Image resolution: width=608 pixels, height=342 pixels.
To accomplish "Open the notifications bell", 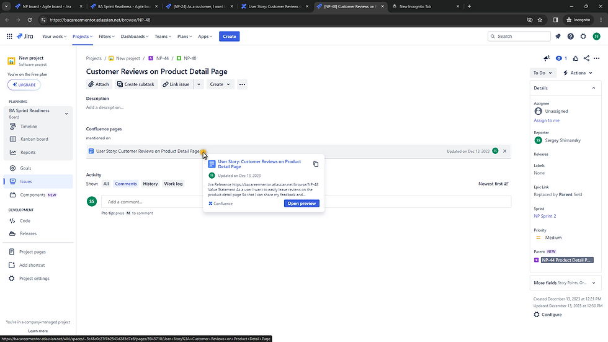I will pyautogui.click(x=558, y=37).
